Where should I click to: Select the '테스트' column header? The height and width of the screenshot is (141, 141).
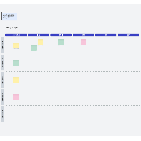coord(83,35)
